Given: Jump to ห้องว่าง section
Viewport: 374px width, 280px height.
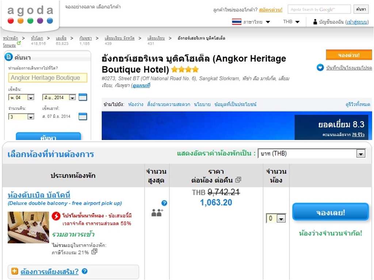Looking at the screenshot, I should pyautogui.click(x=136, y=104).
